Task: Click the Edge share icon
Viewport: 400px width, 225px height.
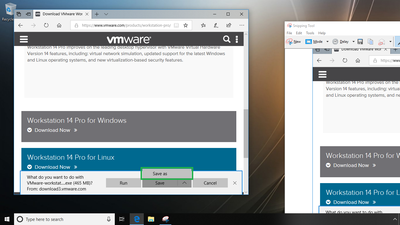Action: (x=229, y=25)
